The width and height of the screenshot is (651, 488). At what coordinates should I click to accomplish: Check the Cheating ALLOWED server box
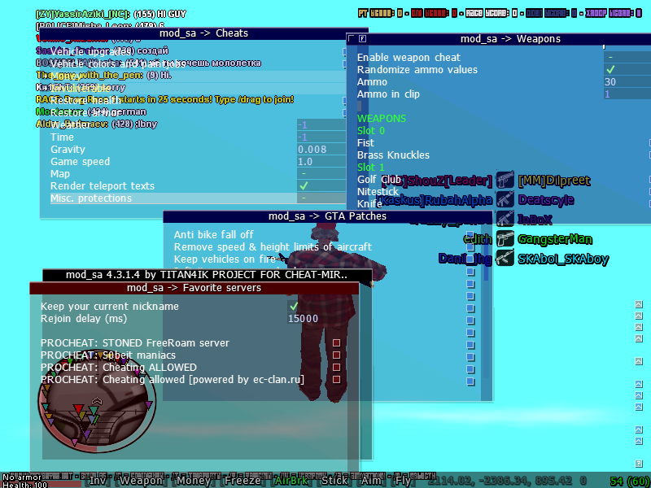point(336,368)
